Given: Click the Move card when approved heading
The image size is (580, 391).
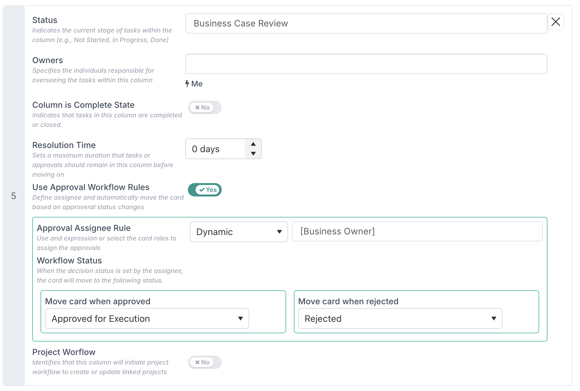Looking at the screenshot, I should pos(98,301).
